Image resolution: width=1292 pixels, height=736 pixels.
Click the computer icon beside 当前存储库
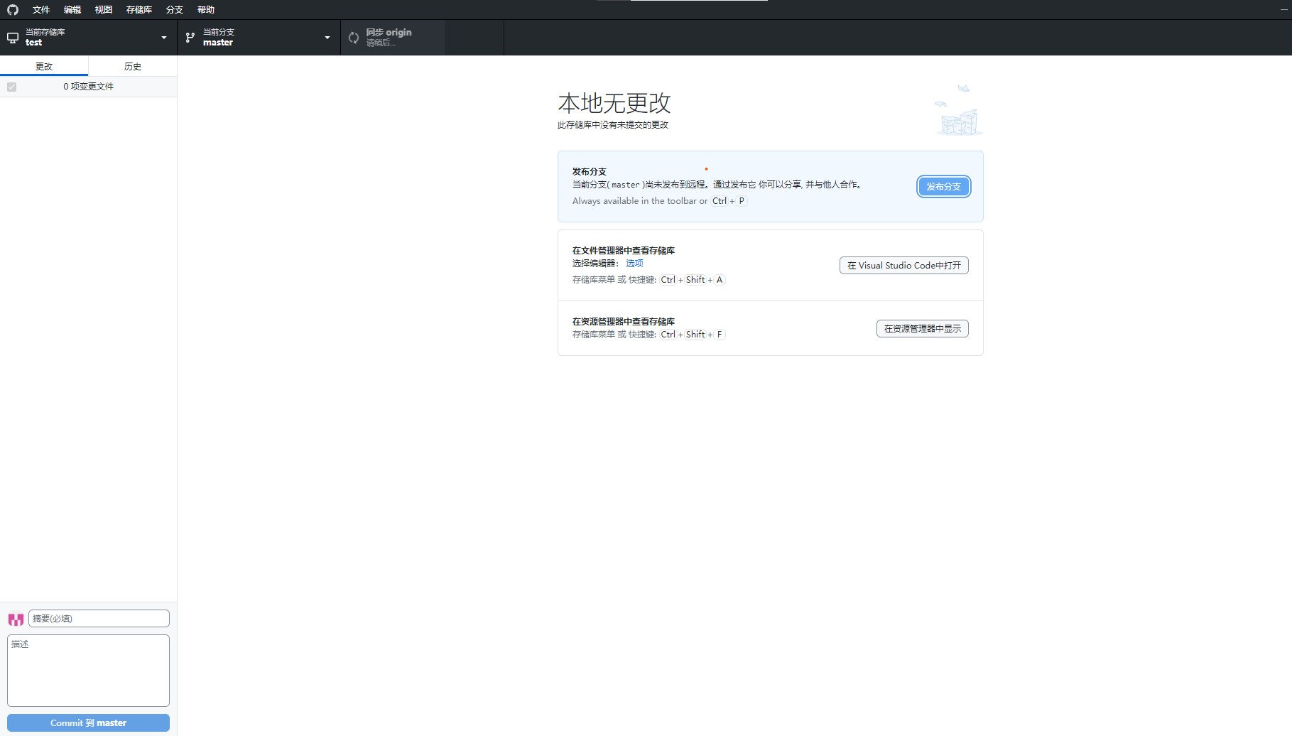click(x=12, y=37)
